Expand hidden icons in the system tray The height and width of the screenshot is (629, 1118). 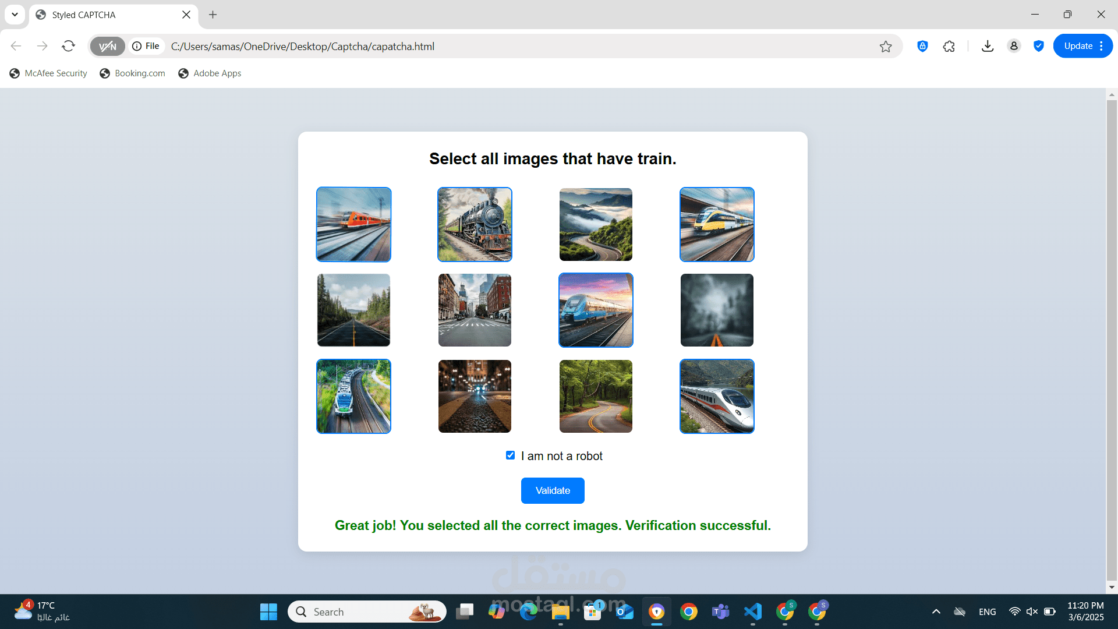pyautogui.click(x=936, y=612)
